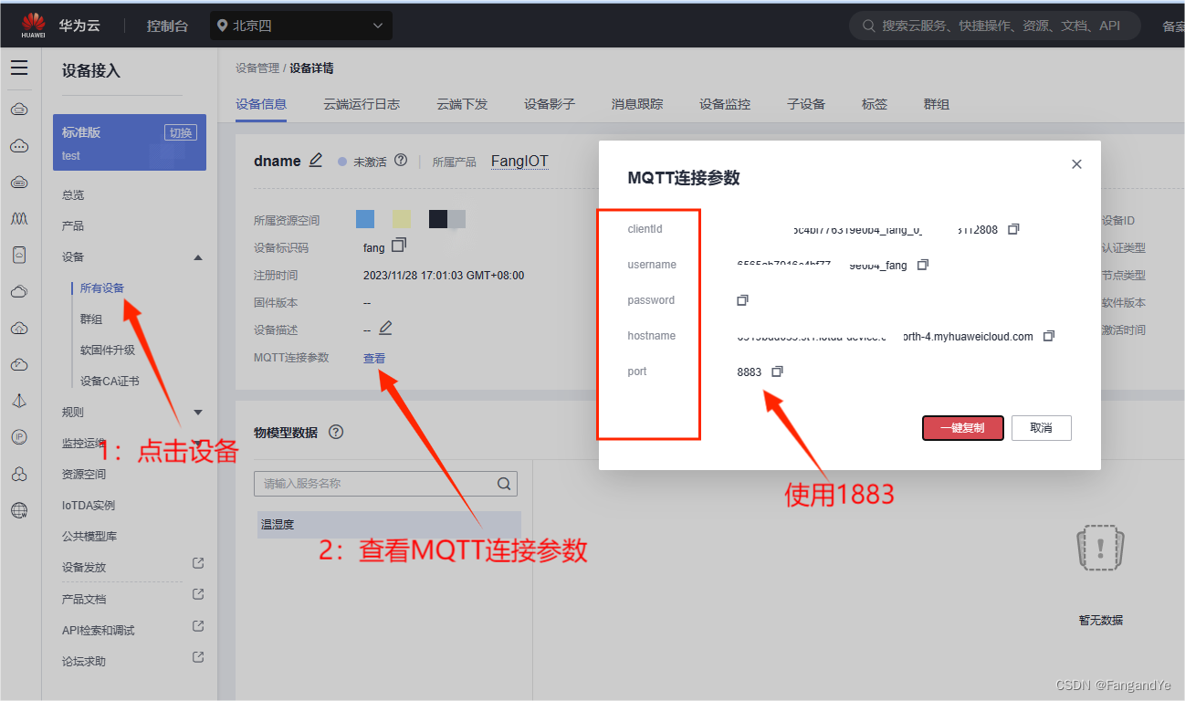Switch to 子设备 tab

[x=806, y=104]
